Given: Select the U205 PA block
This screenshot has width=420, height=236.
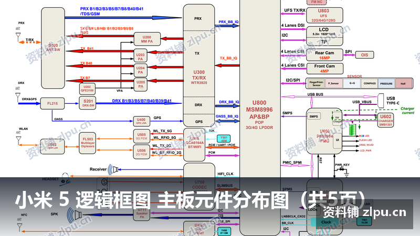Looking at the screenshot, I should tap(140, 84).
